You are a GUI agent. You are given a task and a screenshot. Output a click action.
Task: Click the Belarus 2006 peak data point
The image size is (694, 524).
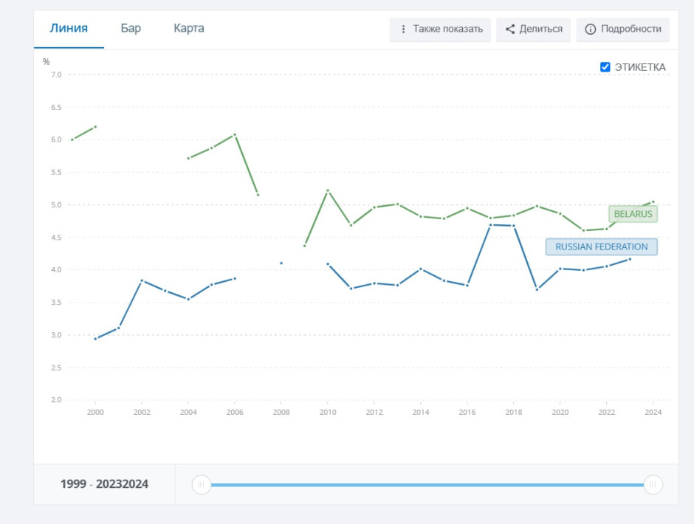tap(235, 134)
